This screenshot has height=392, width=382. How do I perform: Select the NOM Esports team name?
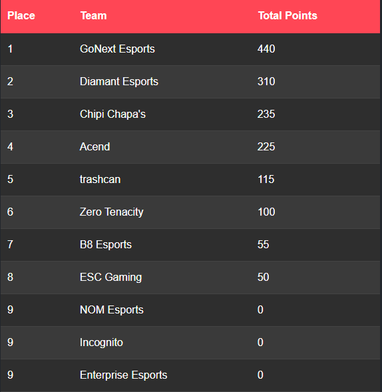[112, 310]
